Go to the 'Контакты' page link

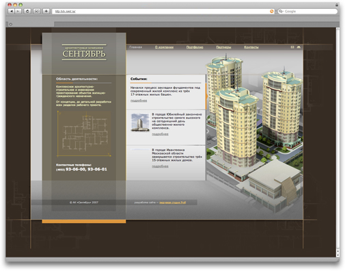(251, 47)
